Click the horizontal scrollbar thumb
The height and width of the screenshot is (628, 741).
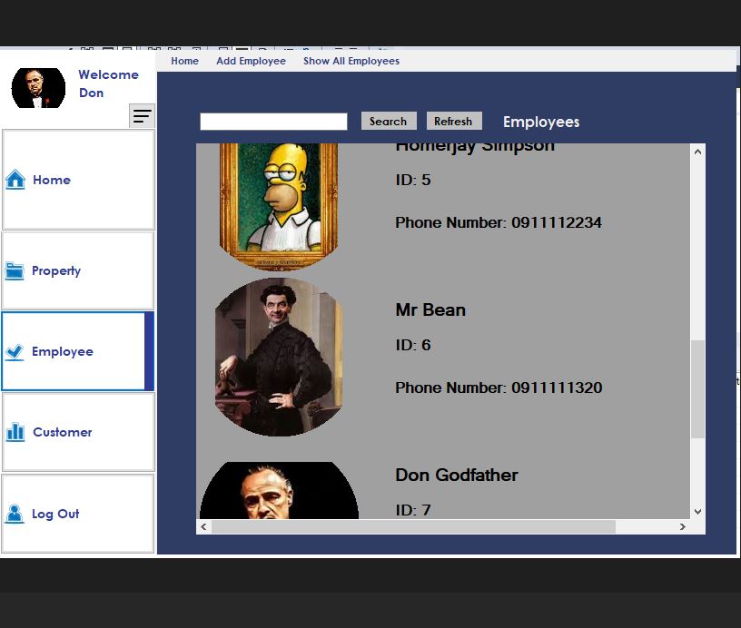pyautogui.click(x=413, y=526)
